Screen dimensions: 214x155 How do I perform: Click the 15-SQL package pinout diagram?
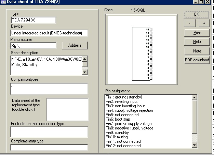pyautogui.click(x=142, y=49)
